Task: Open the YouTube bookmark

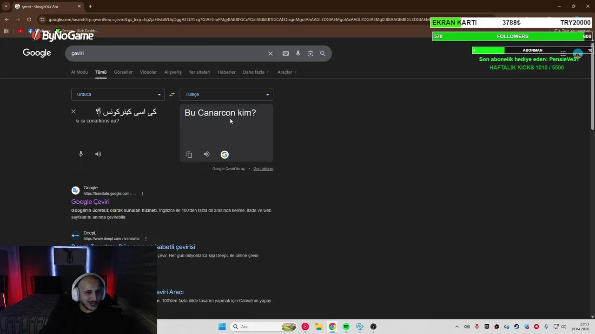Action: (20, 31)
